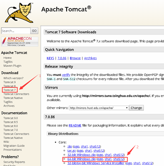Open sha1 for Windows Service Installer
Viewport: 164px width, 166px height.
tap(137, 163)
